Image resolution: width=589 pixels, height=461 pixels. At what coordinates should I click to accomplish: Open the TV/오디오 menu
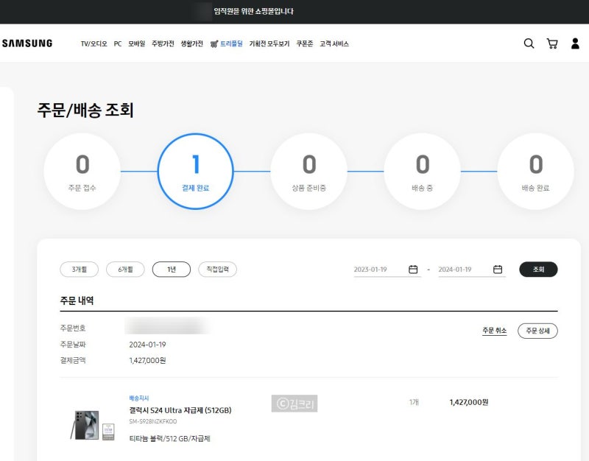click(x=94, y=44)
